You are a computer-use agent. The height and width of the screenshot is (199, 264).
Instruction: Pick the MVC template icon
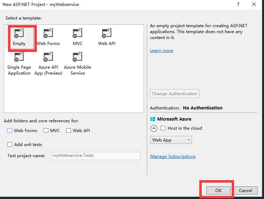point(78,33)
